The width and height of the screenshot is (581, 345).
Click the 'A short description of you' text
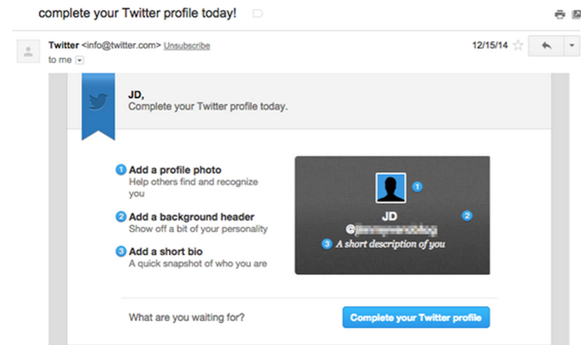click(x=390, y=243)
